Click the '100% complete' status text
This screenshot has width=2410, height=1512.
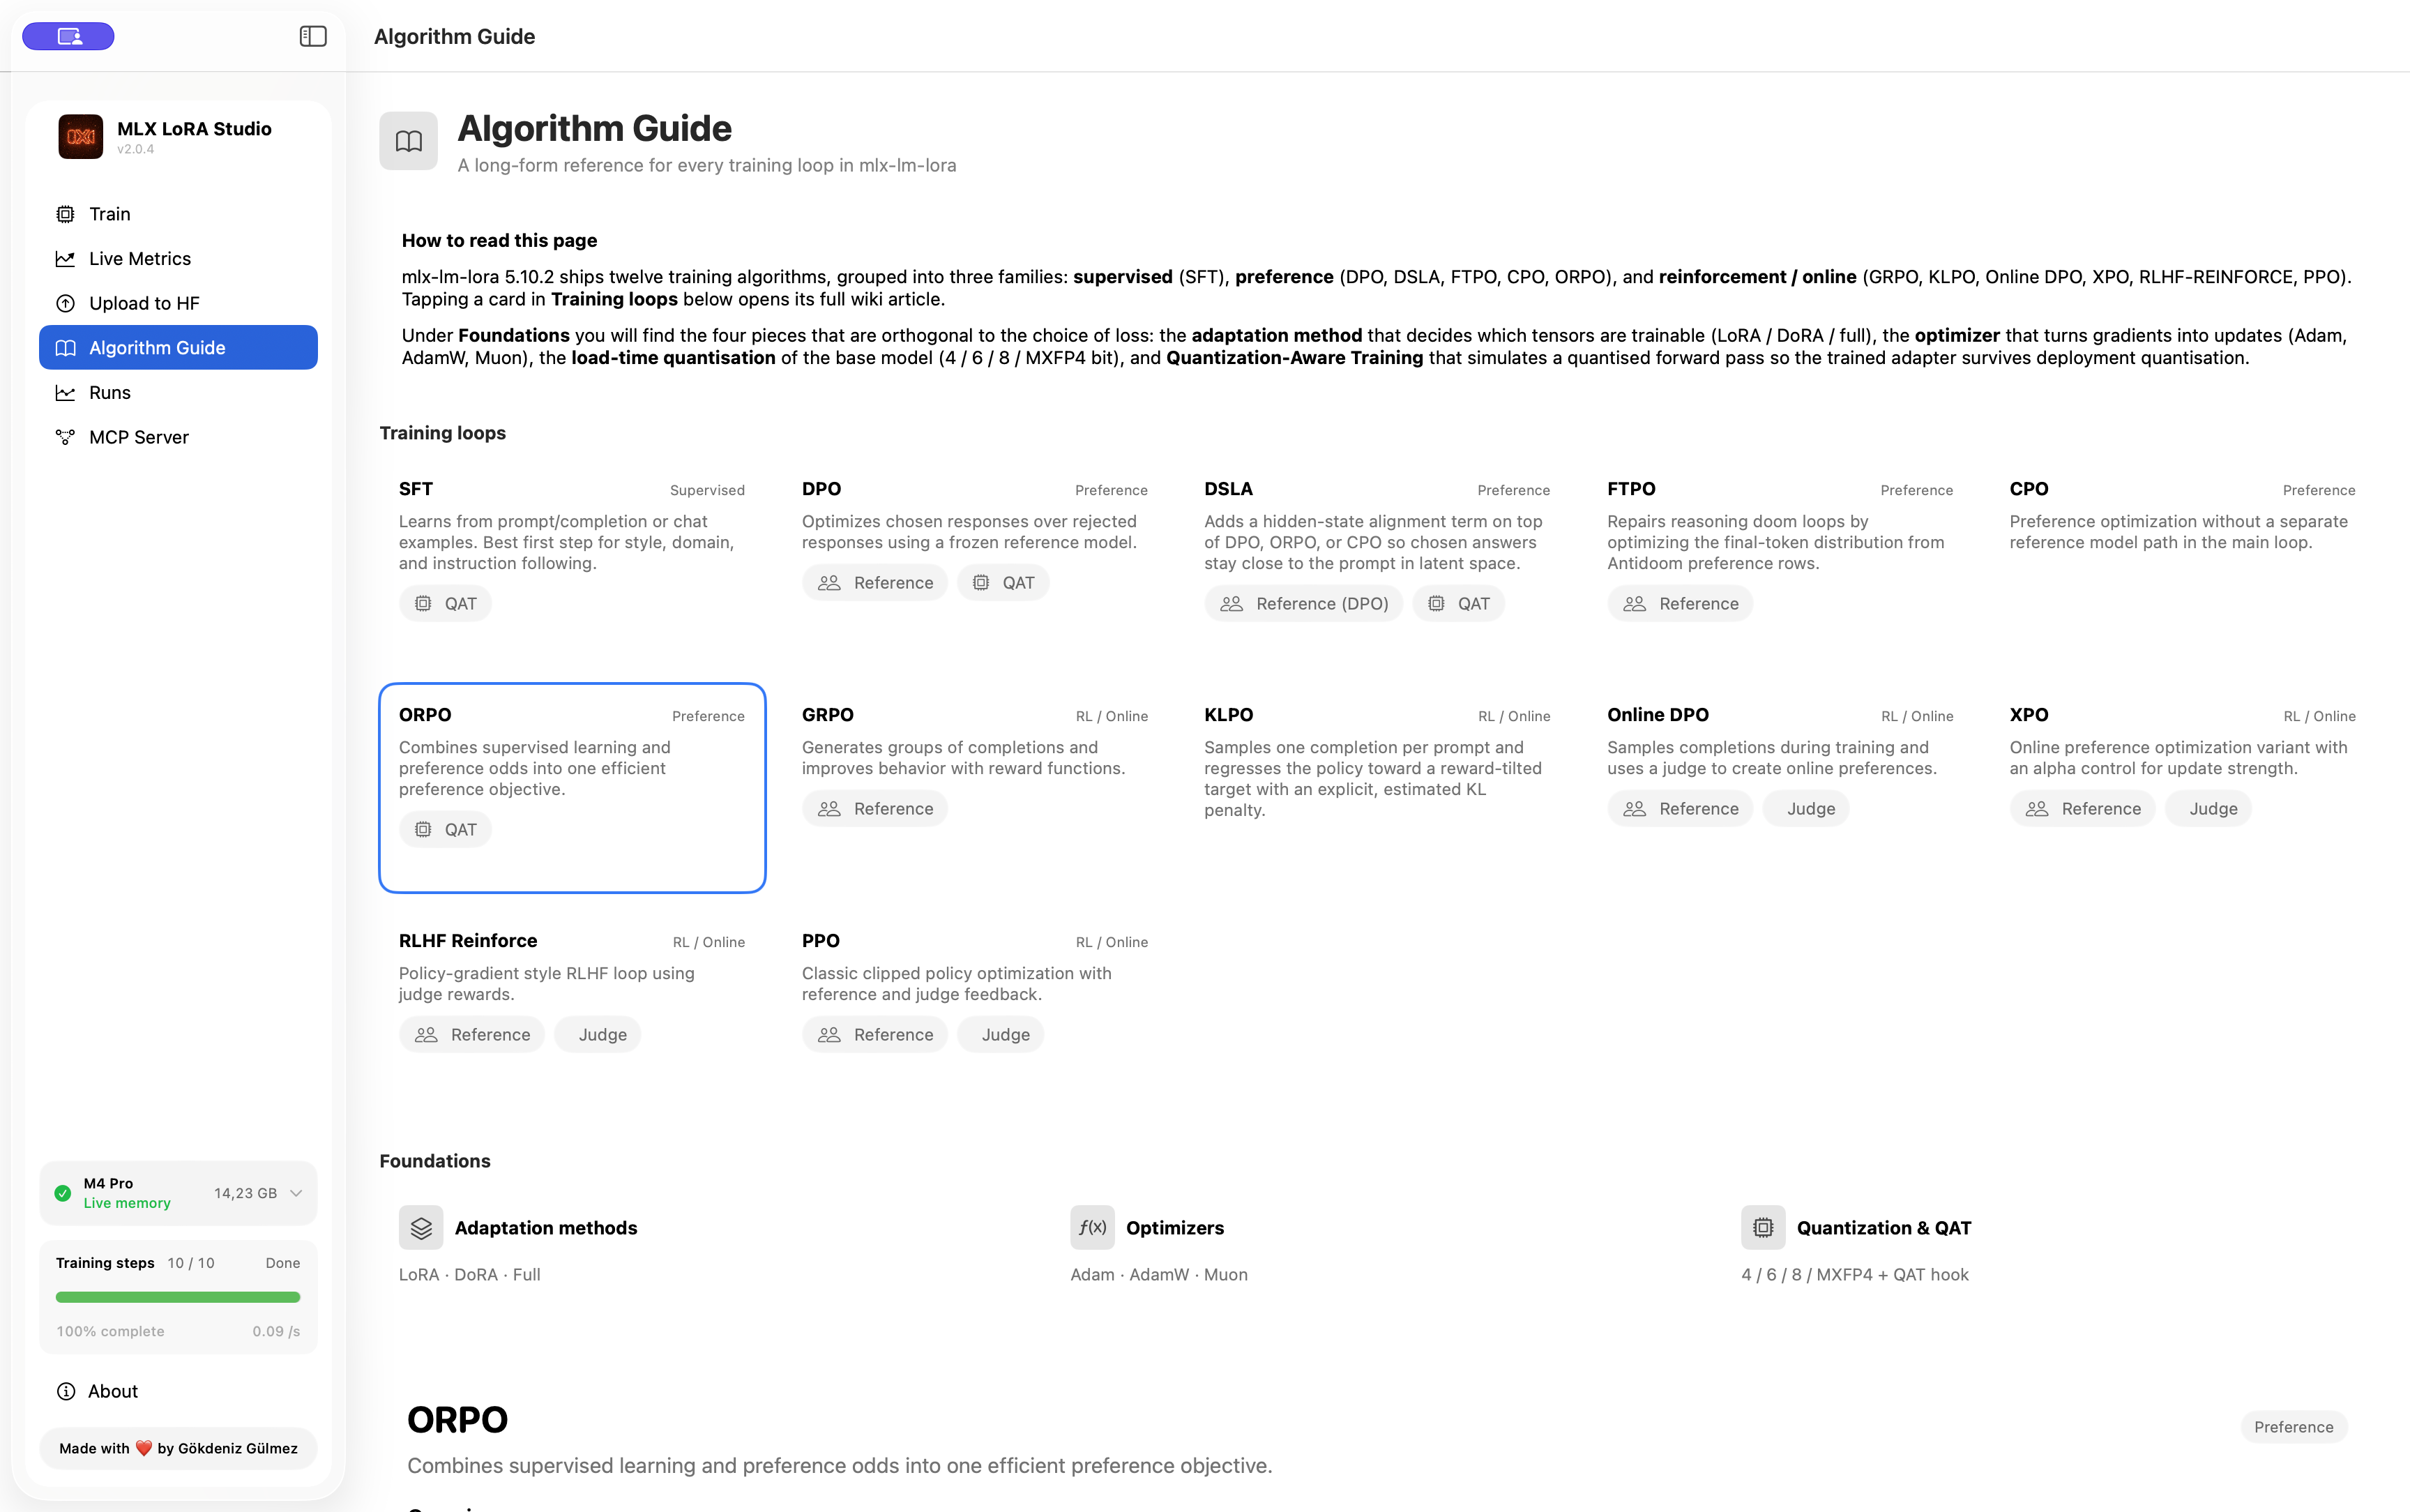coord(110,1331)
